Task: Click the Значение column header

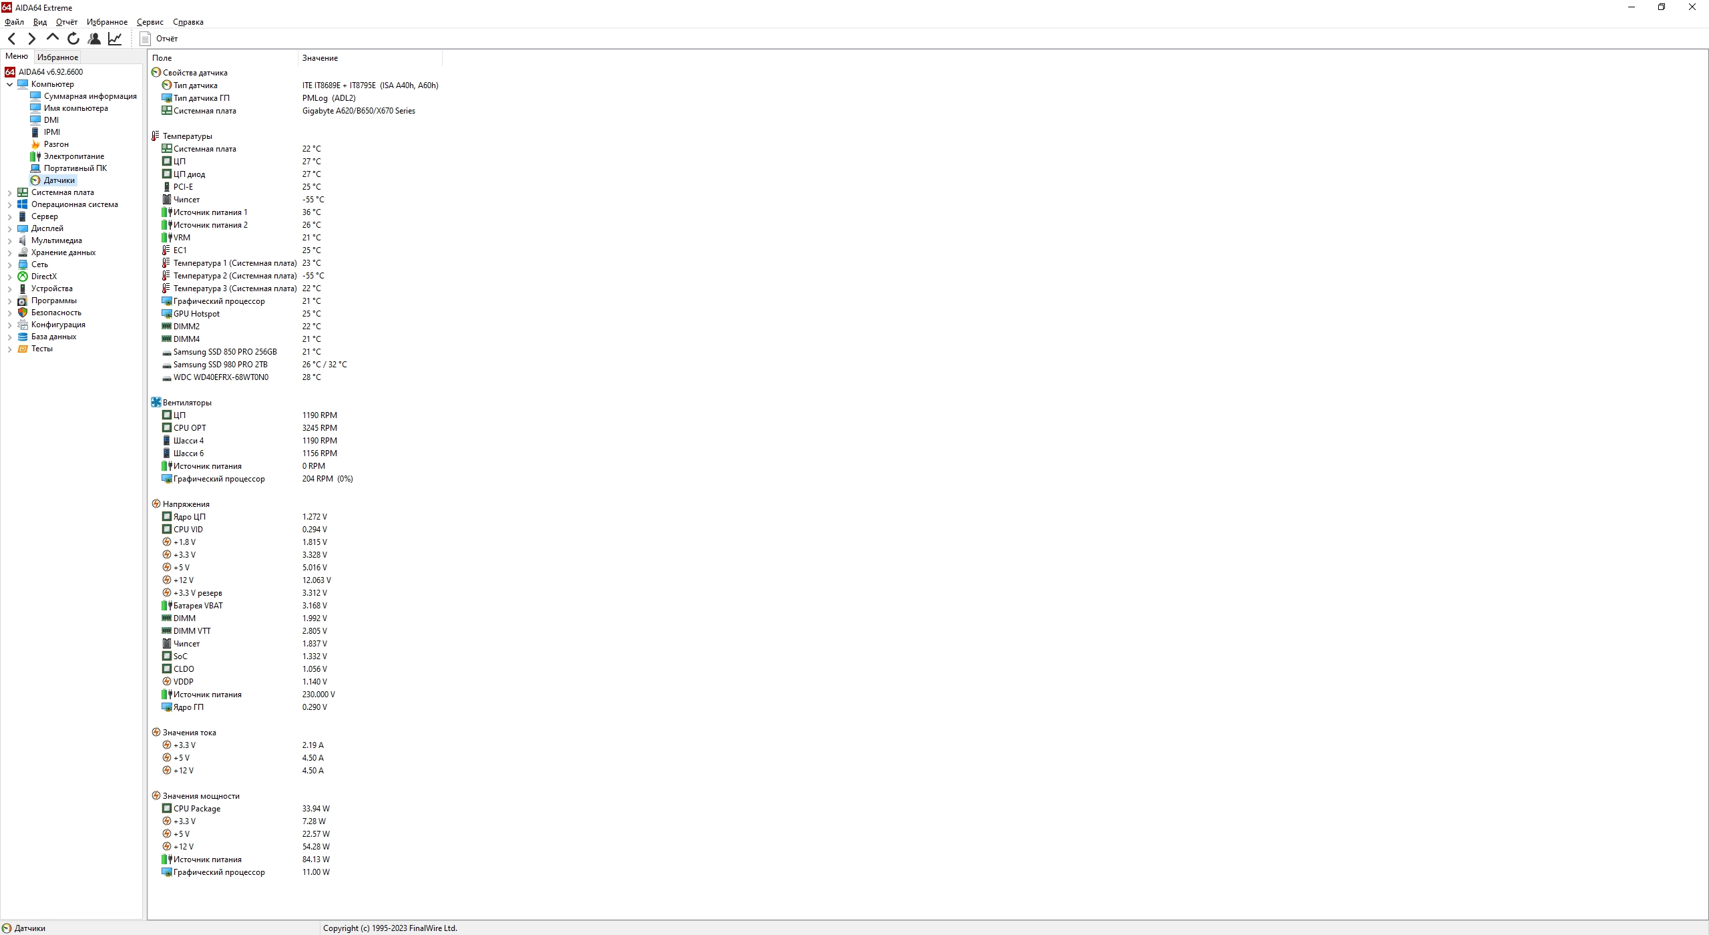Action: 320,58
